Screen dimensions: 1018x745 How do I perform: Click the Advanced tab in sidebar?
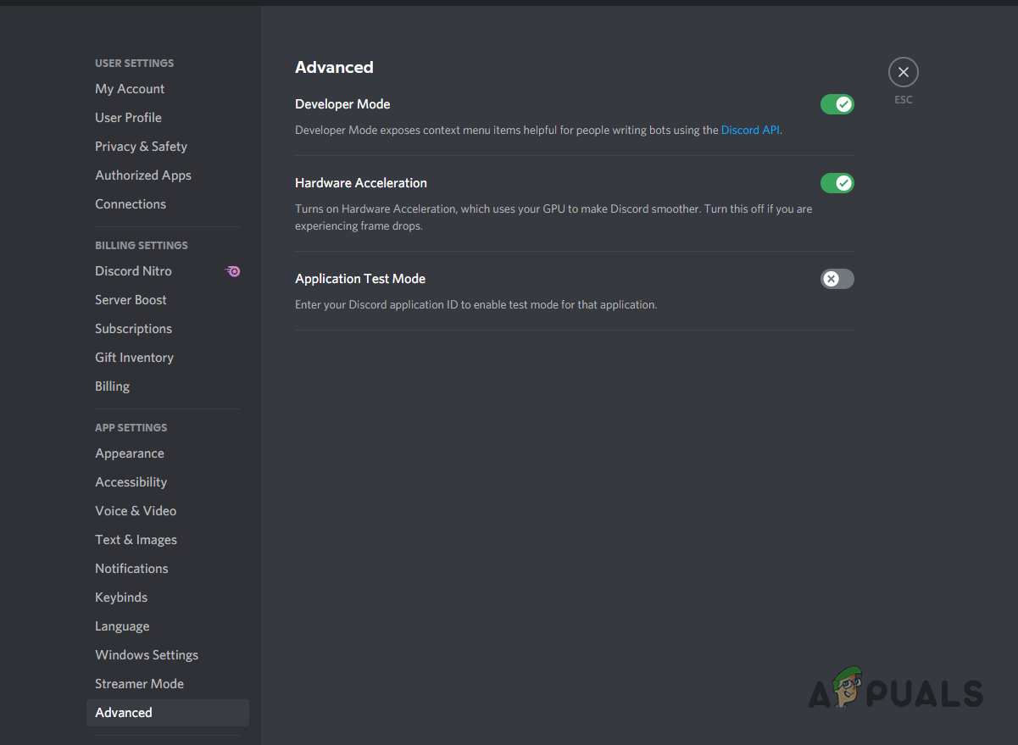click(124, 713)
